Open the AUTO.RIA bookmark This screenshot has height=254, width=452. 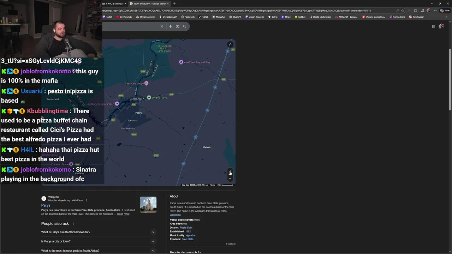[x=346, y=17]
